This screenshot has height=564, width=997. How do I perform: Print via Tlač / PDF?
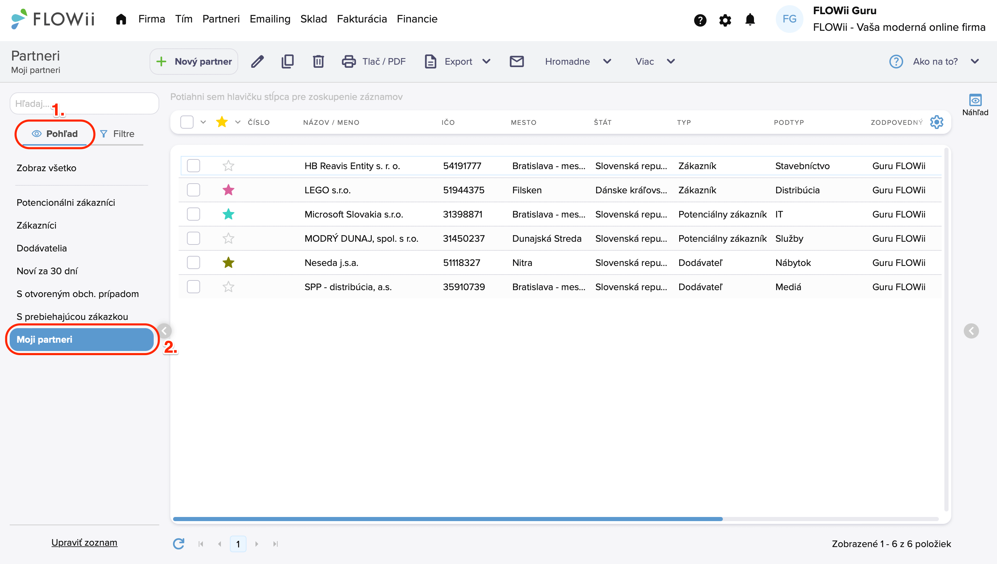pyautogui.click(x=374, y=61)
